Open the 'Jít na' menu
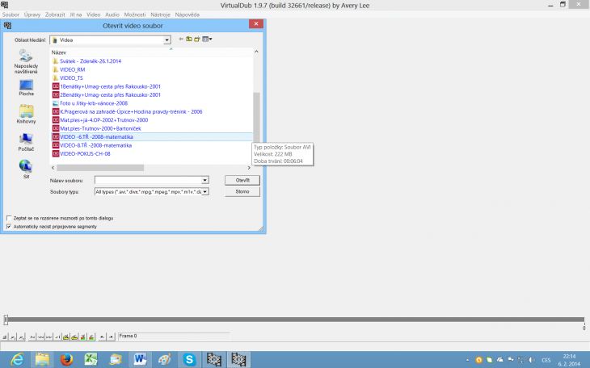 click(x=76, y=15)
